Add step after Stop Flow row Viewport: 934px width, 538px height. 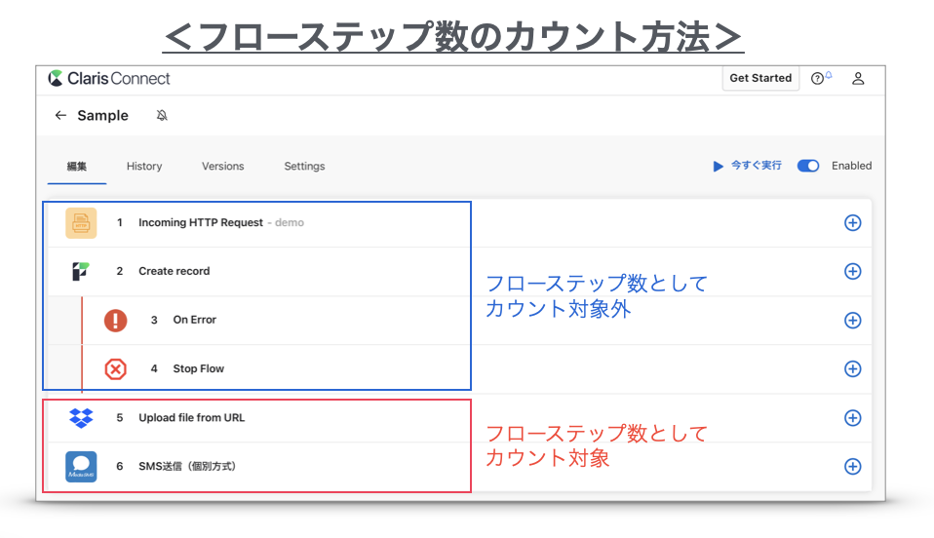pyautogui.click(x=852, y=368)
